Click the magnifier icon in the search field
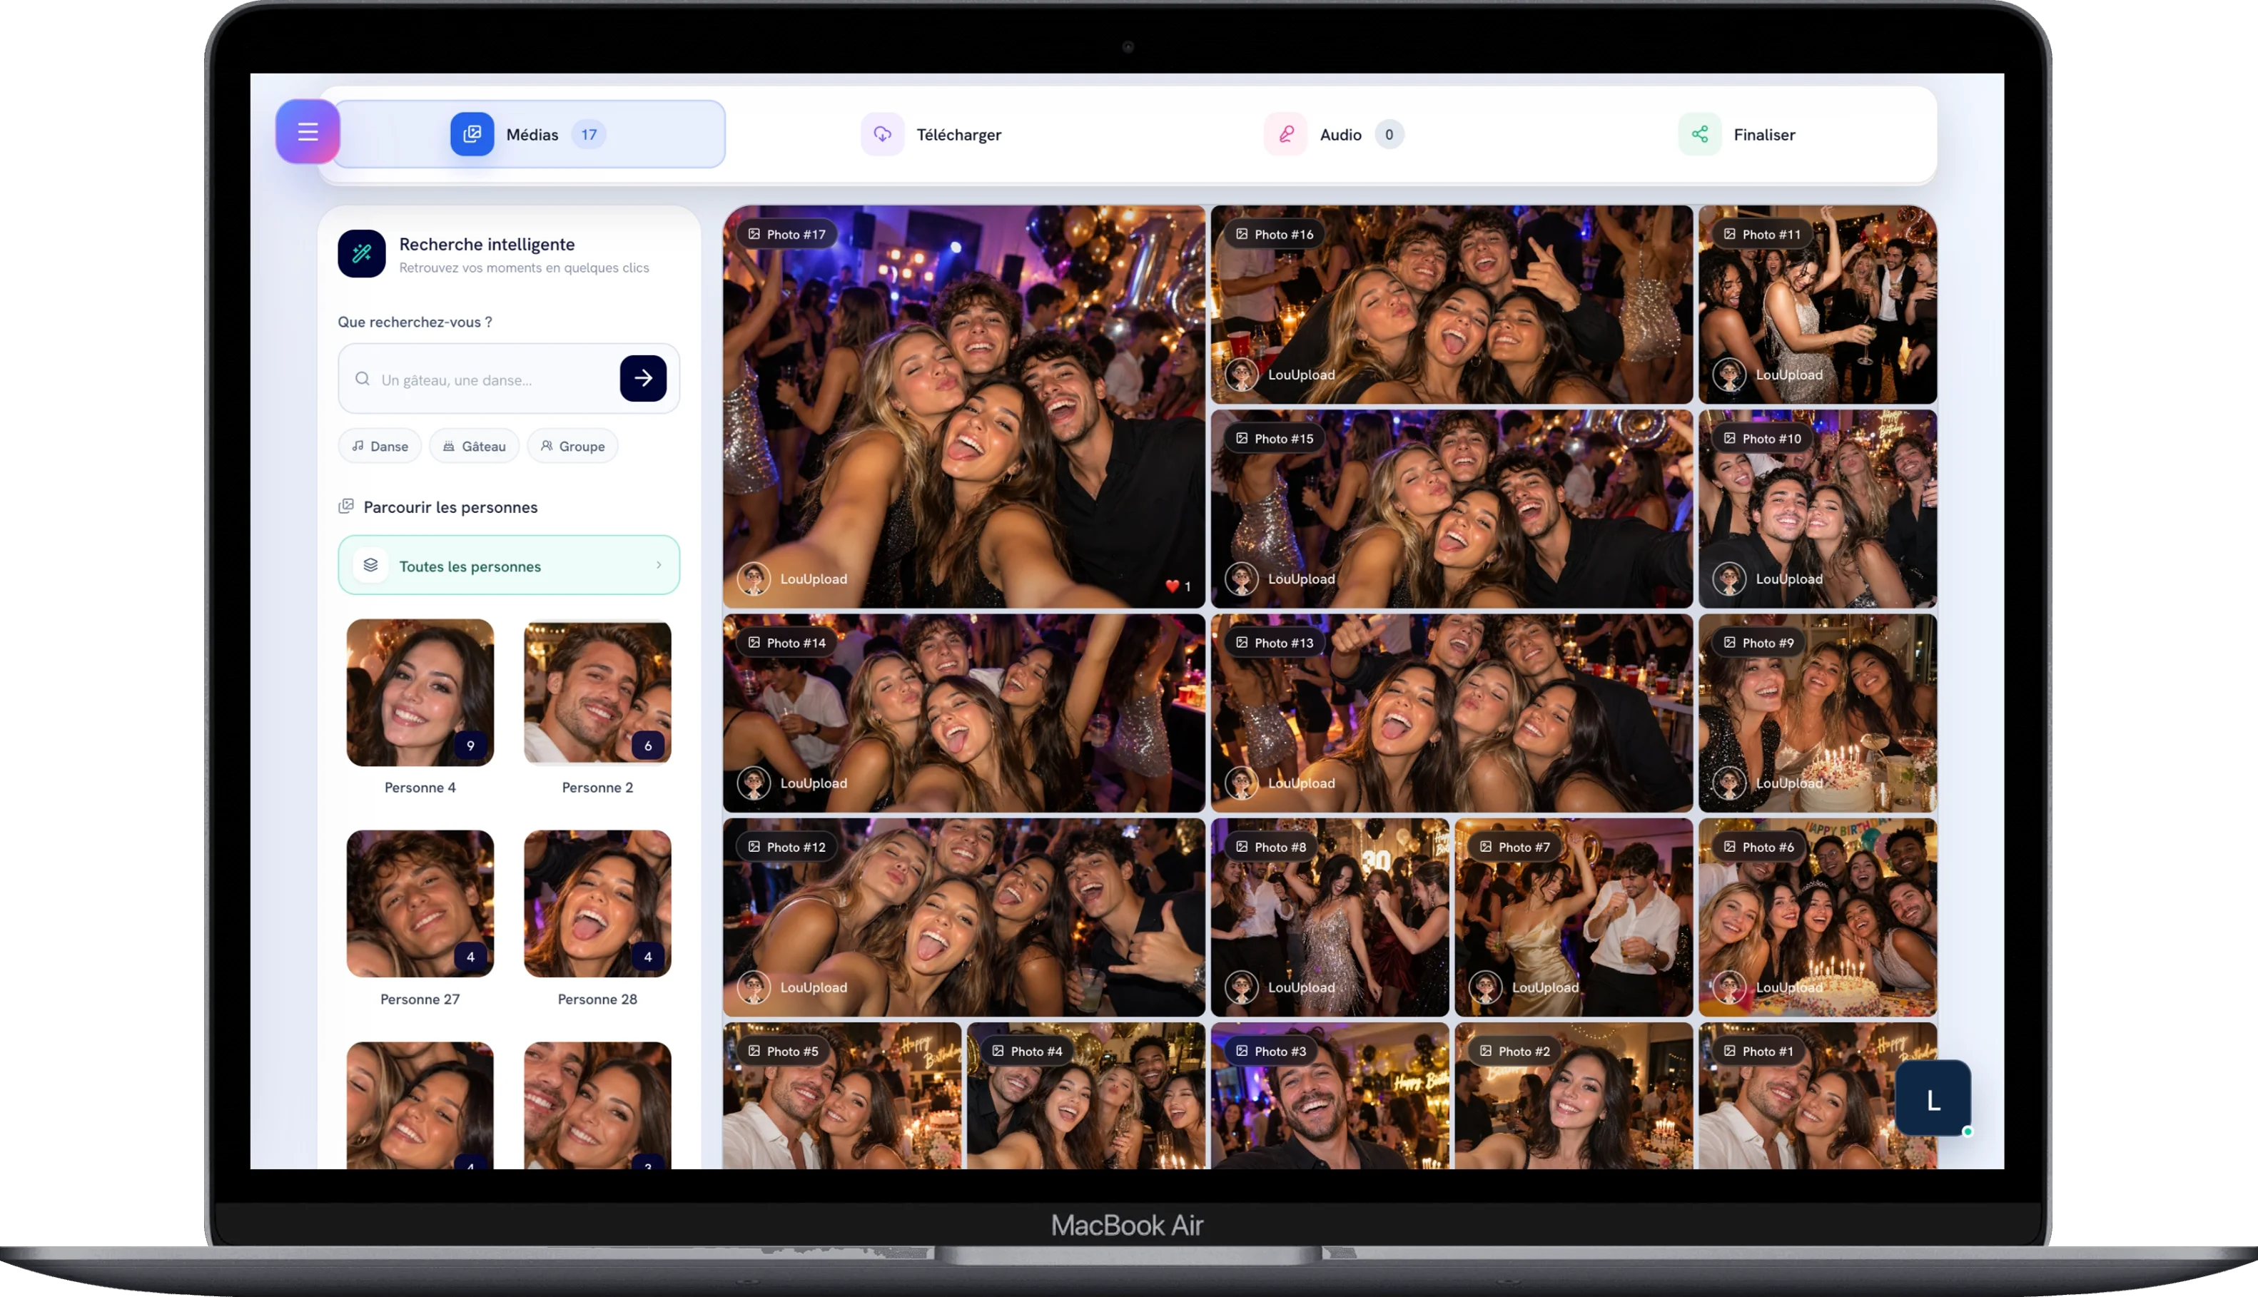 tap(363, 379)
